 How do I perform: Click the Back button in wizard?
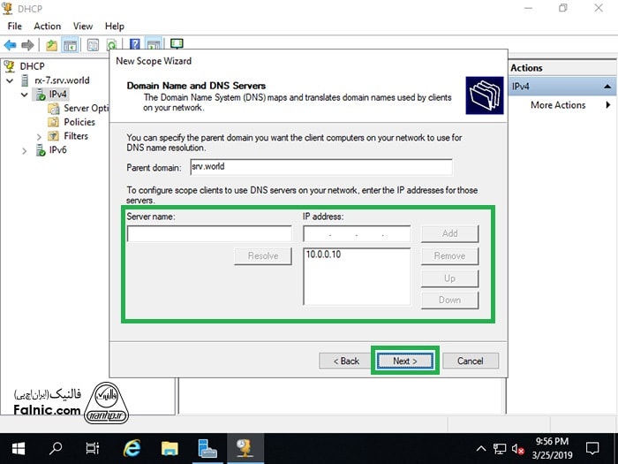[x=345, y=361]
